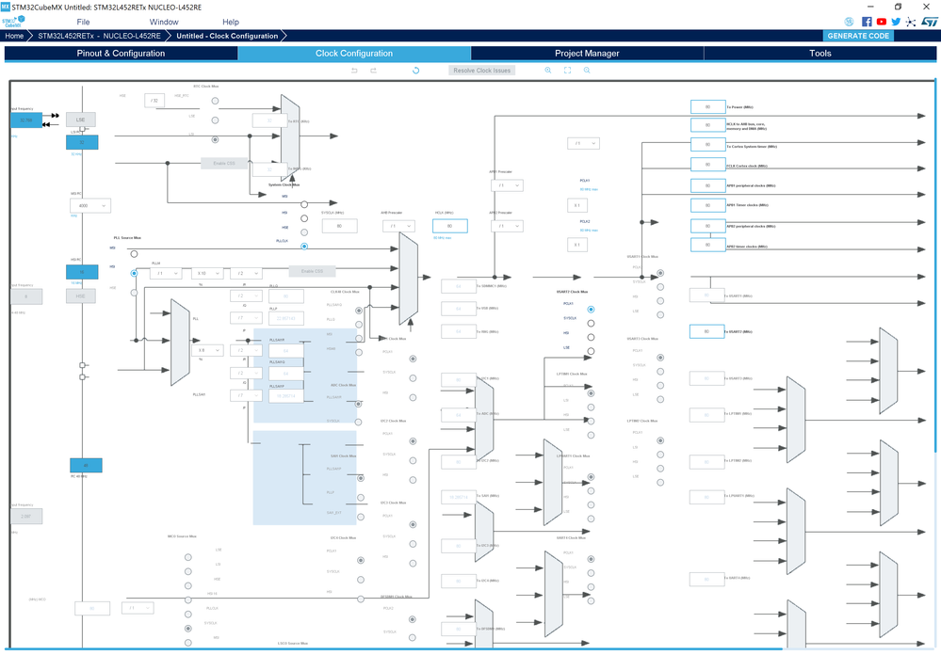Click the STM32CubeMX logo icon
This screenshot has height=655, width=941.
click(x=13, y=22)
